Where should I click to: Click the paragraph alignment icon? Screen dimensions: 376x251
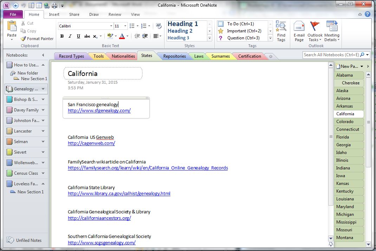[x=156, y=36]
